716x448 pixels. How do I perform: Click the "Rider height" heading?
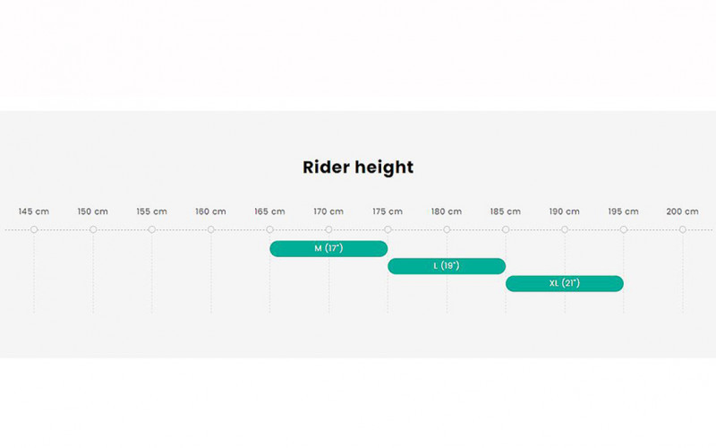pyautogui.click(x=358, y=168)
